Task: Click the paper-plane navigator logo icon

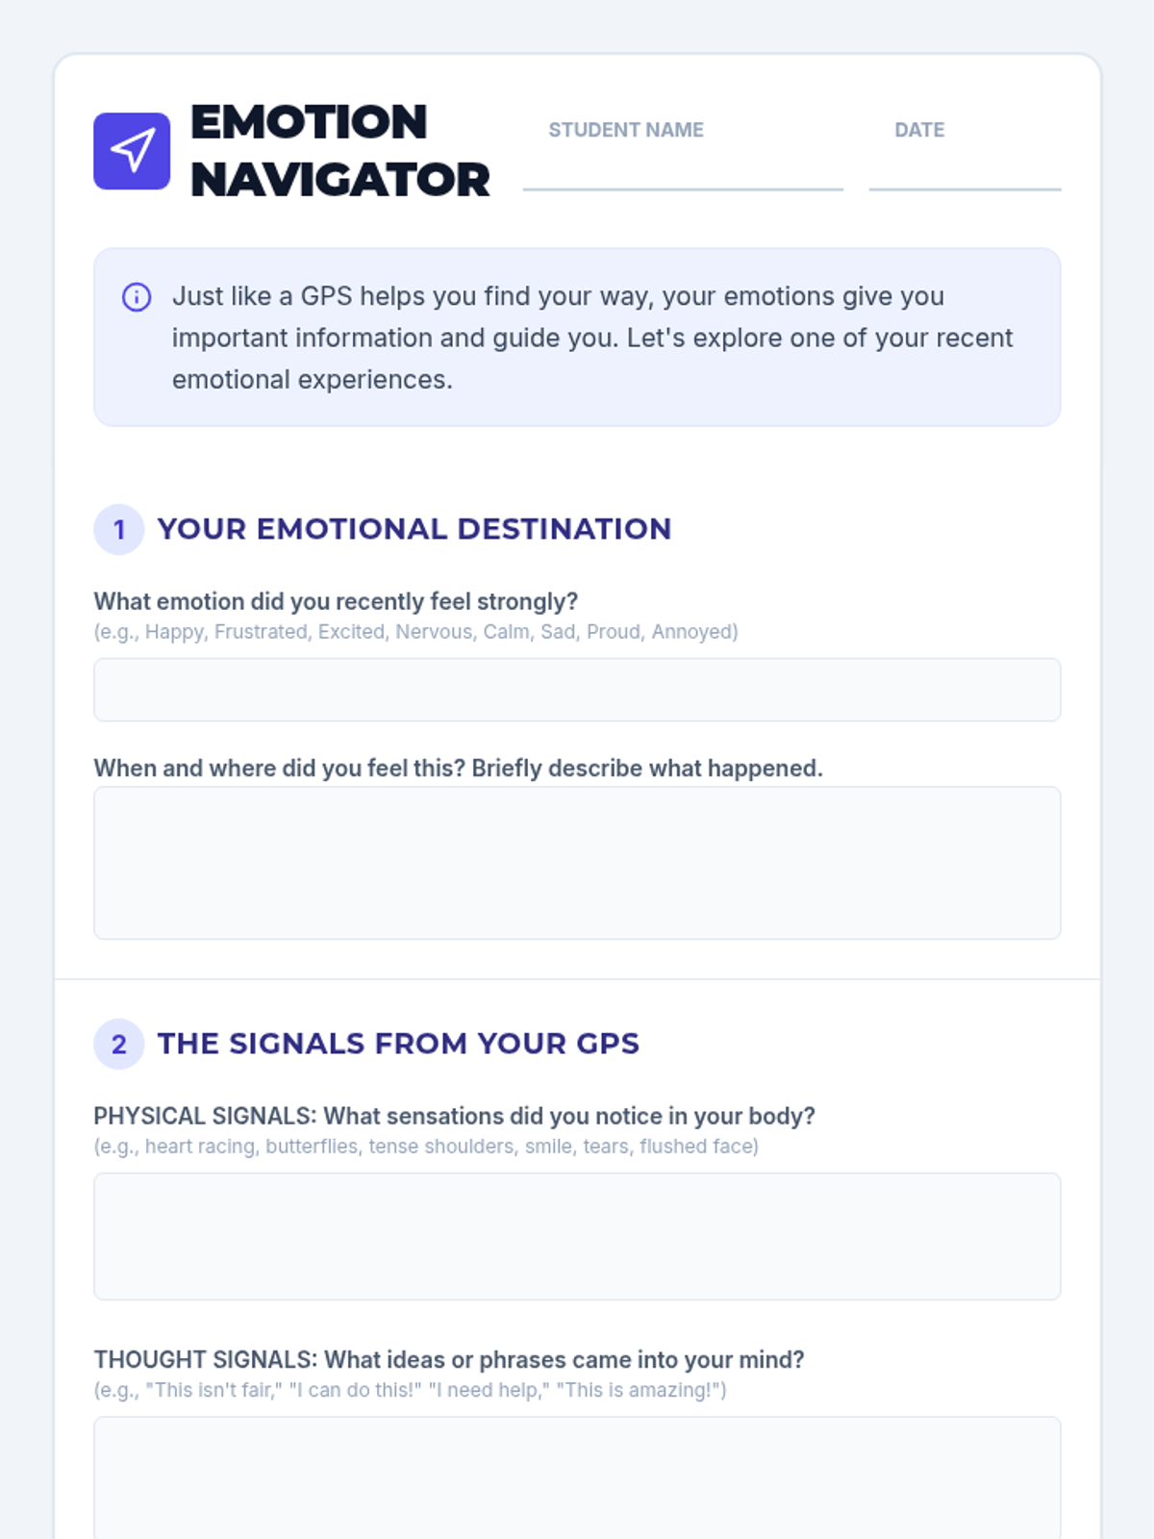Action: pyautogui.click(x=132, y=151)
